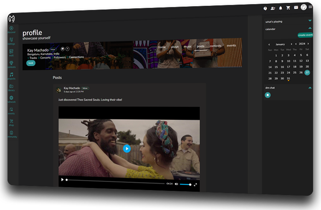Image resolution: width=321 pixels, height=210 pixels.
Task: Switch to the contests profile tab
Action: pyautogui.click(x=215, y=46)
